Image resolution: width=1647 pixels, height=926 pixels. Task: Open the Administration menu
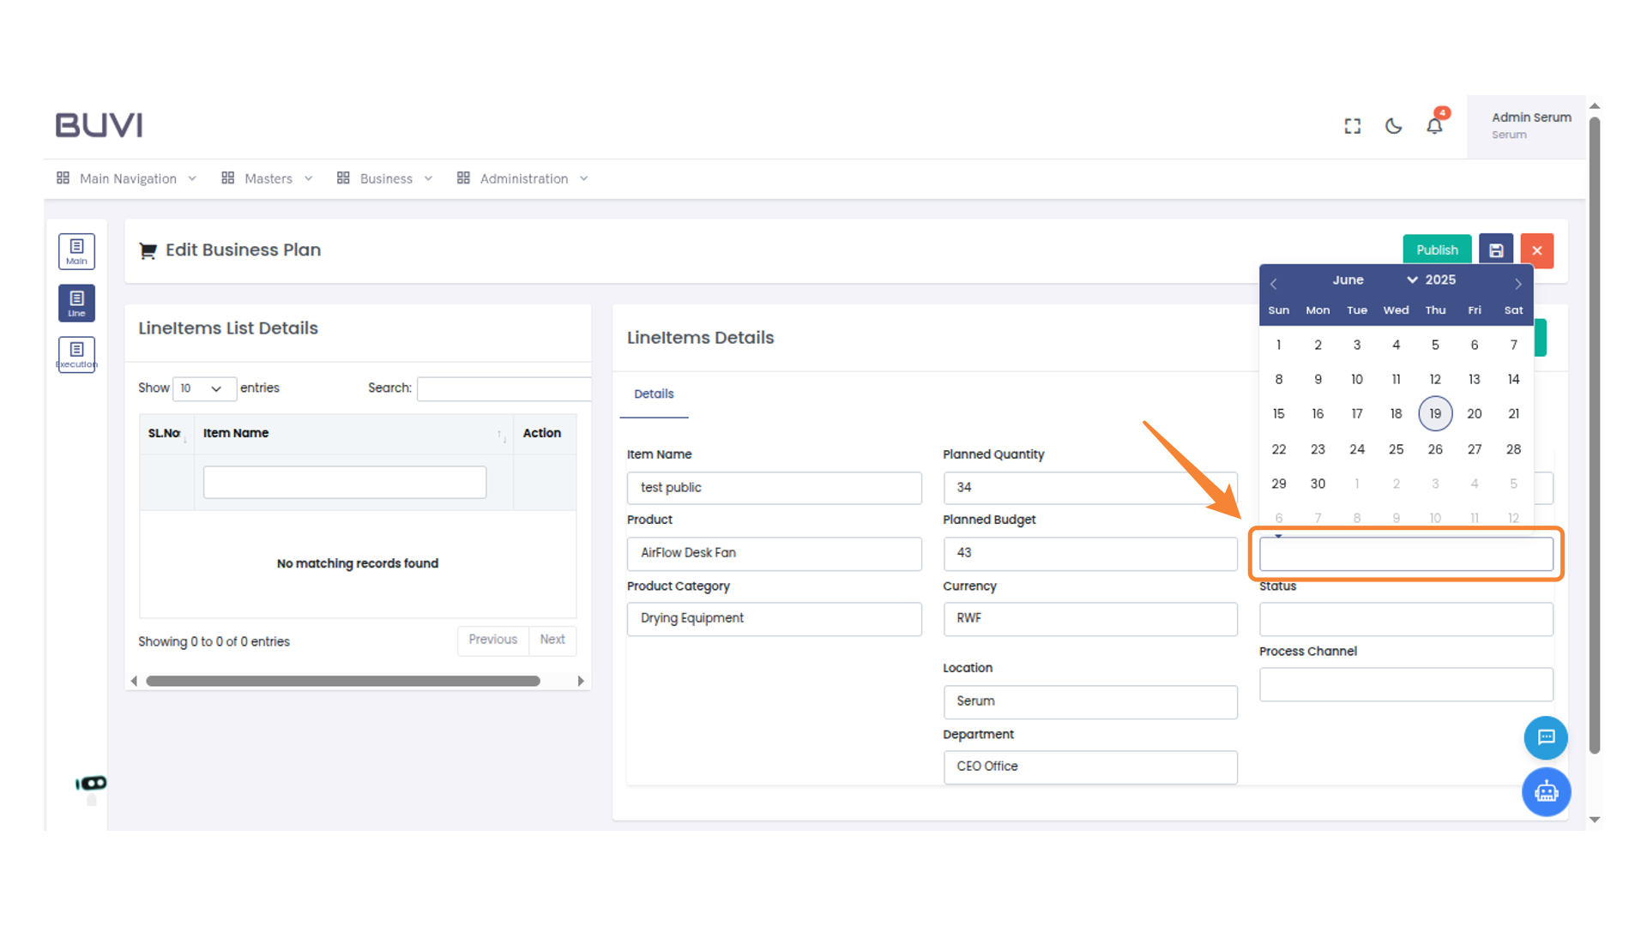pyautogui.click(x=523, y=178)
